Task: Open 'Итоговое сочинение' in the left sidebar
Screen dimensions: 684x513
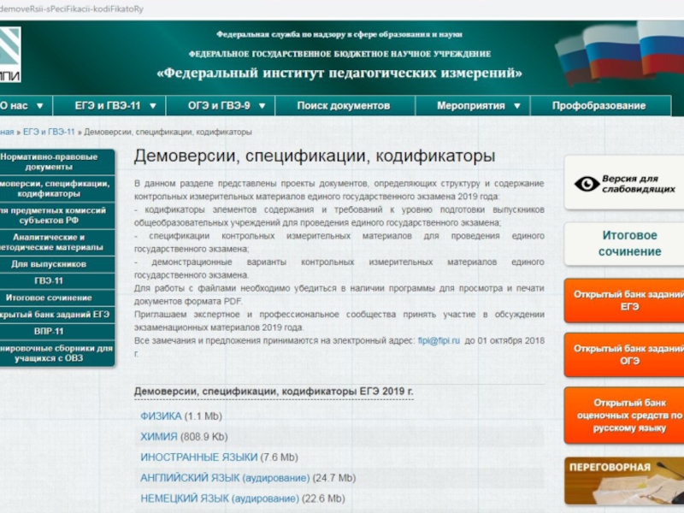Action: 56,298
